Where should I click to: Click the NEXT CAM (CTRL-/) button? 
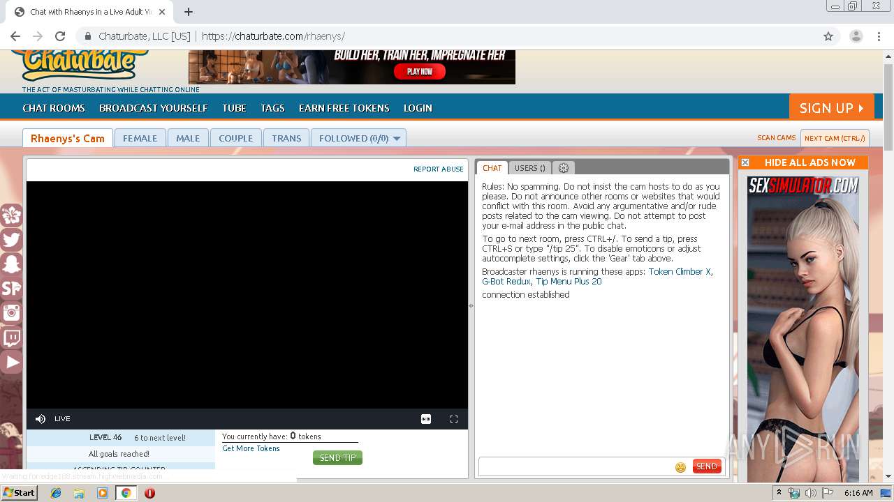pos(835,138)
